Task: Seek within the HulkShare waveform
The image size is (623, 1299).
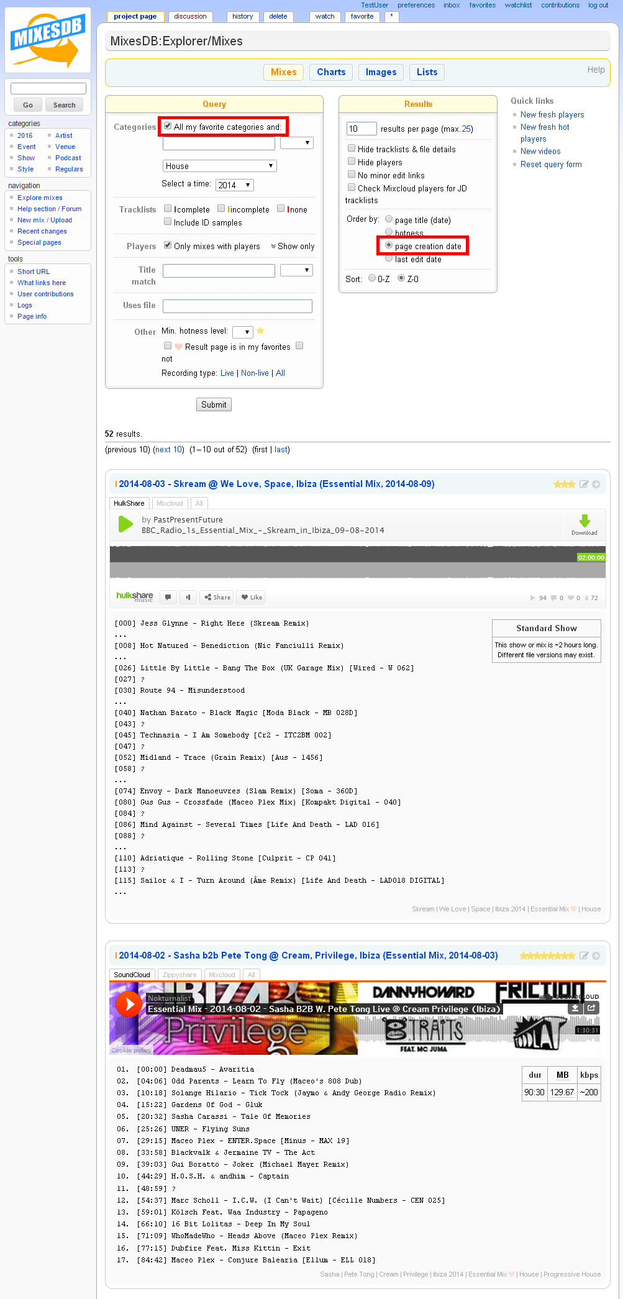Action: pos(357,562)
